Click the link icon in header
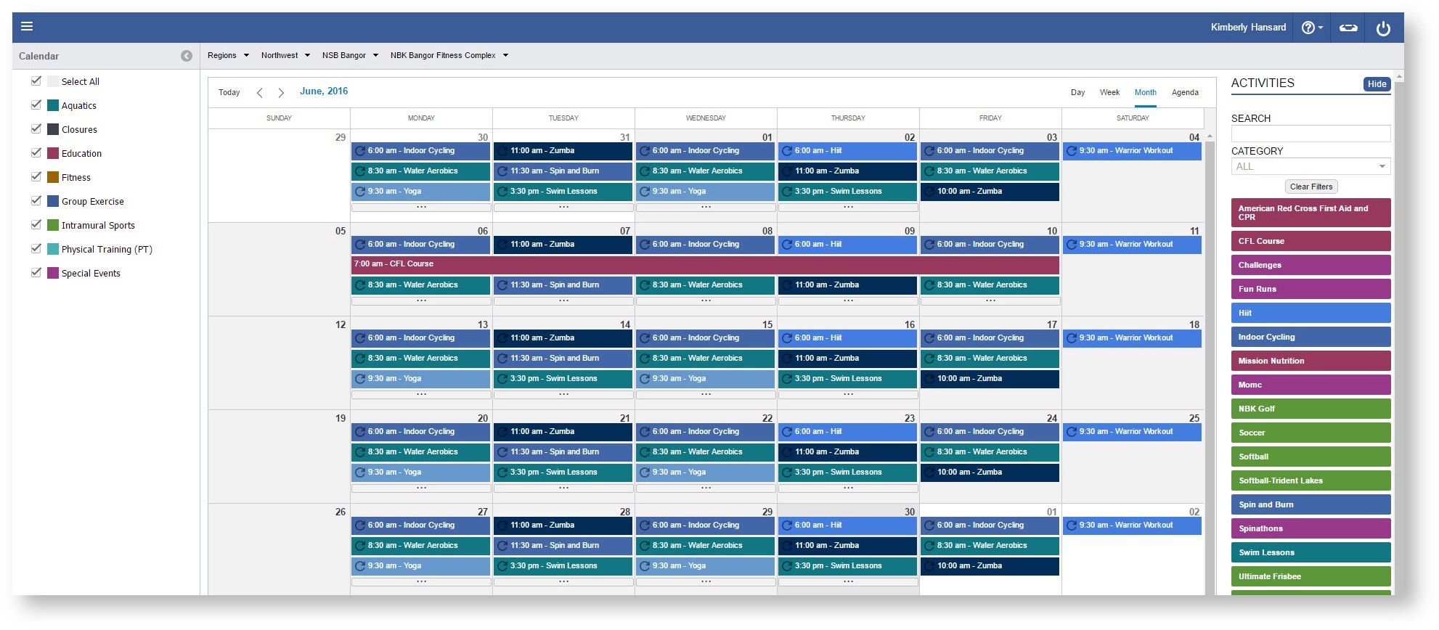 click(1348, 28)
